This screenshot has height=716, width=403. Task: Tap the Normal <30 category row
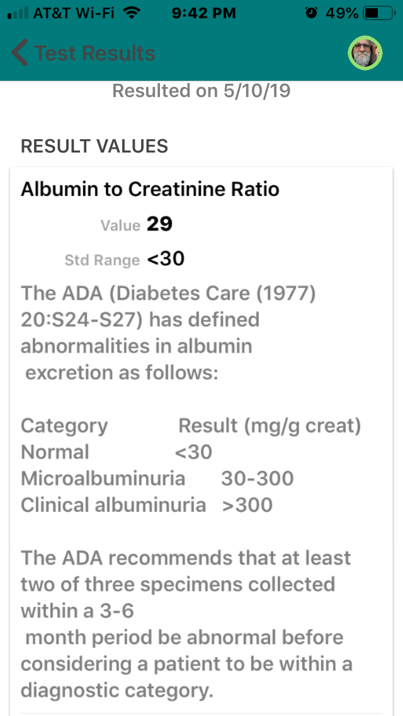pos(117,452)
